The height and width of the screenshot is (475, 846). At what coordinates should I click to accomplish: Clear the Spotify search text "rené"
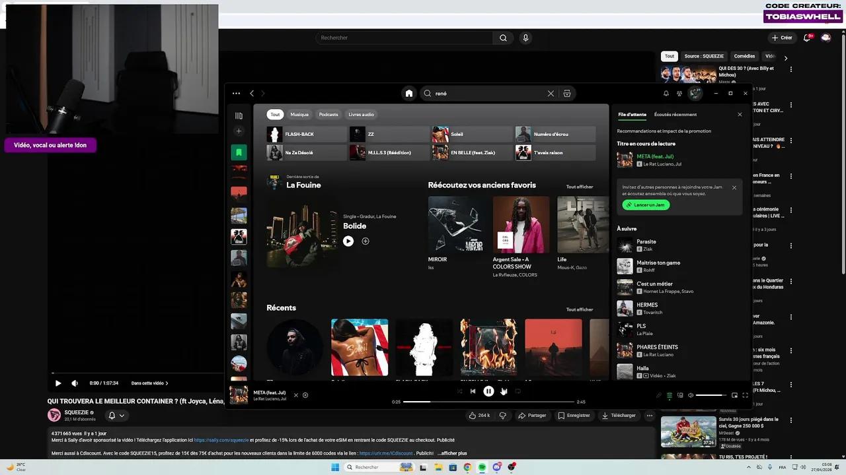coord(551,94)
